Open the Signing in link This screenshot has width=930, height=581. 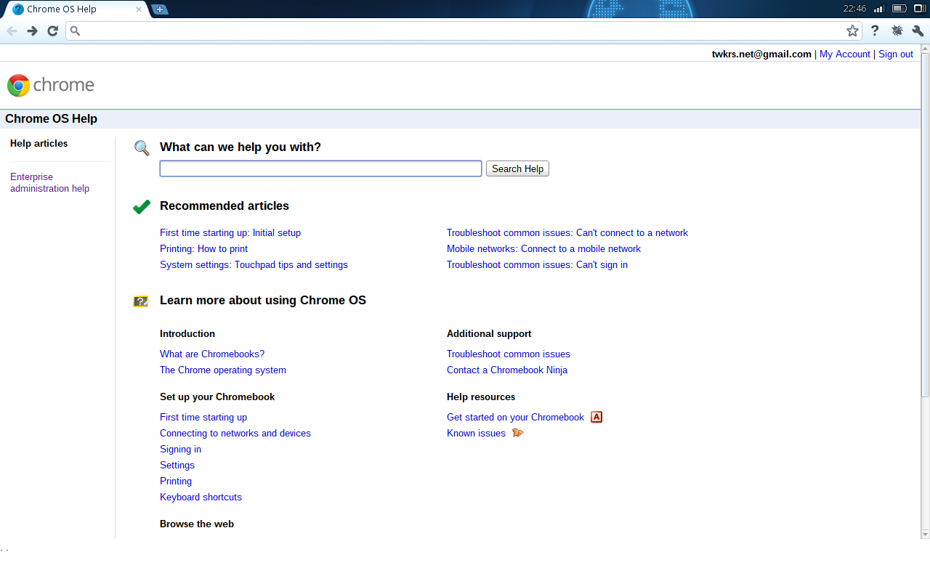coord(180,449)
